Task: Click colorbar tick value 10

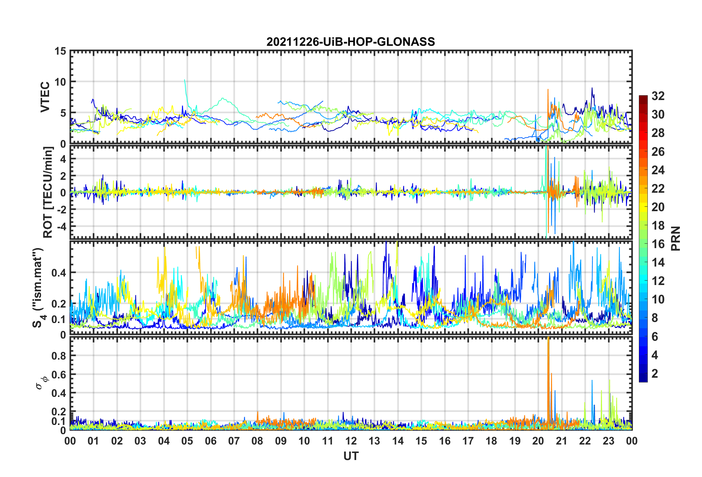Action: [658, 299]
